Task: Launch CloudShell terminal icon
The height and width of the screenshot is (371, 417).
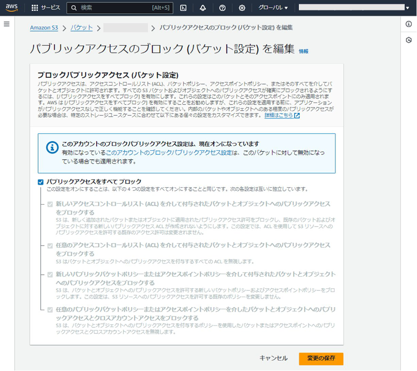Action: (x=183, y=8)
